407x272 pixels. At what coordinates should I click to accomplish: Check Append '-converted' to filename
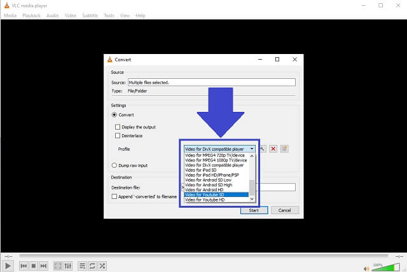(x=114, y=196)
